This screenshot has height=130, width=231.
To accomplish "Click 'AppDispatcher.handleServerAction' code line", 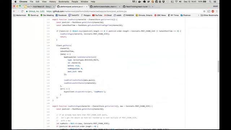I will click(x=80, y=57).
